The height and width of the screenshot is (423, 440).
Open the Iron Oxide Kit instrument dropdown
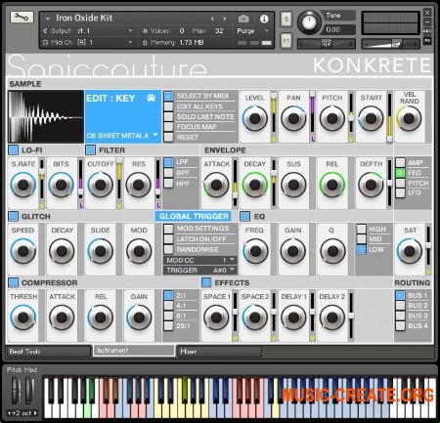pyautogui.click(x=48, y=19)
